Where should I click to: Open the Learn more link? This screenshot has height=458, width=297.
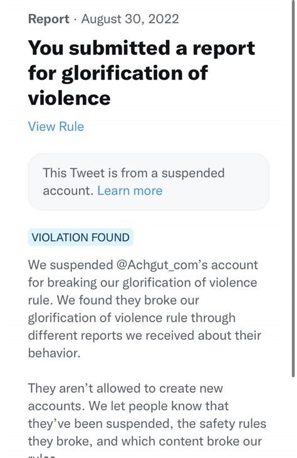pyautogui.click(x=130, y=191)
